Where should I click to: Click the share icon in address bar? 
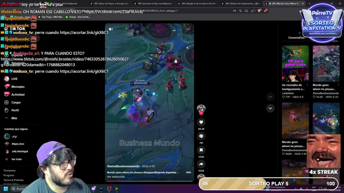253,11
